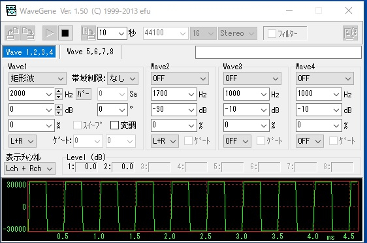
Task: Open Wave4 frequency dropdown showing 1000
Action: [336, 94]
